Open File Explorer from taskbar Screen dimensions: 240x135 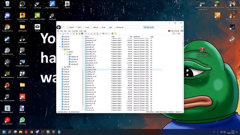click(x=21, y=132)
